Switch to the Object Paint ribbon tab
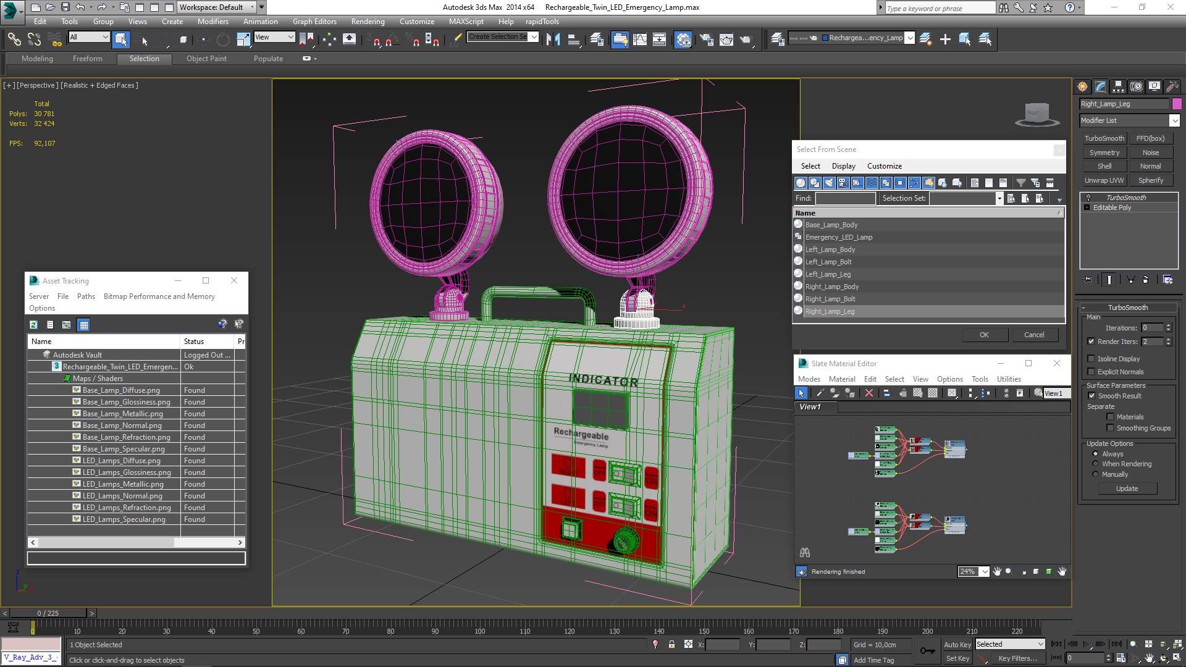1186x667 pixels. coord(206,59)
